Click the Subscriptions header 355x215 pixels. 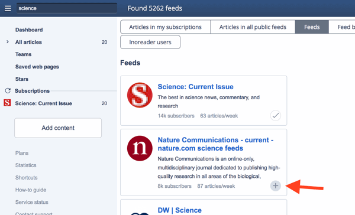click(x=32, y=90)
